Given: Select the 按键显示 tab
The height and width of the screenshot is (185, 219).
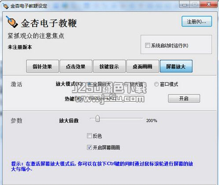Looking at the screenshot, I should pos(109,66).
